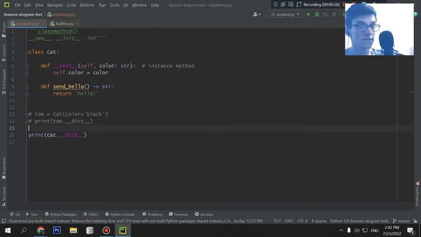Open the View menu

39,5
